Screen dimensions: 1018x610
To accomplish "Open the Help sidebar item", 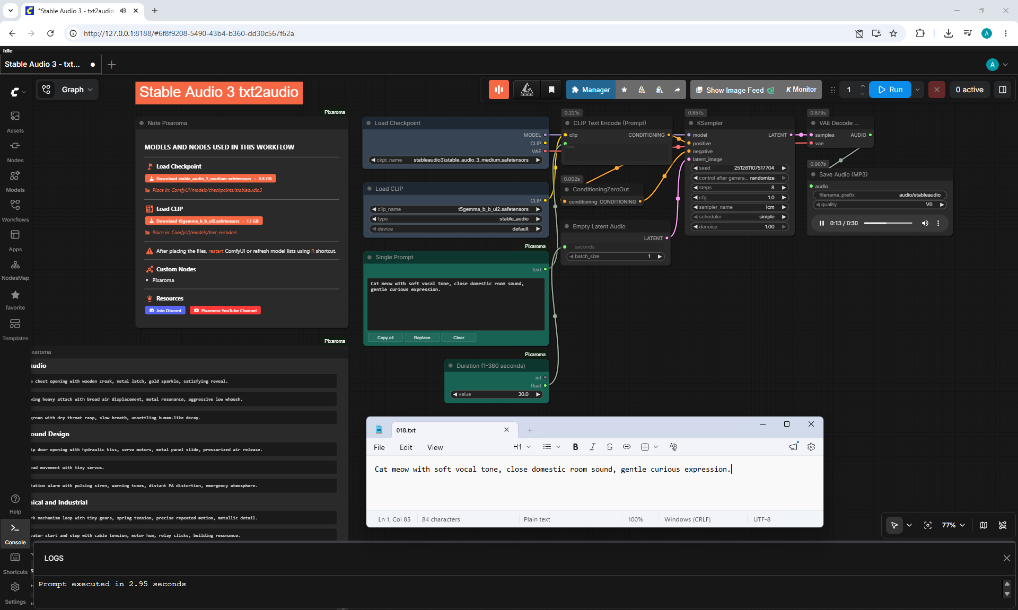I will pyautogui.click(x=15, y=503).
